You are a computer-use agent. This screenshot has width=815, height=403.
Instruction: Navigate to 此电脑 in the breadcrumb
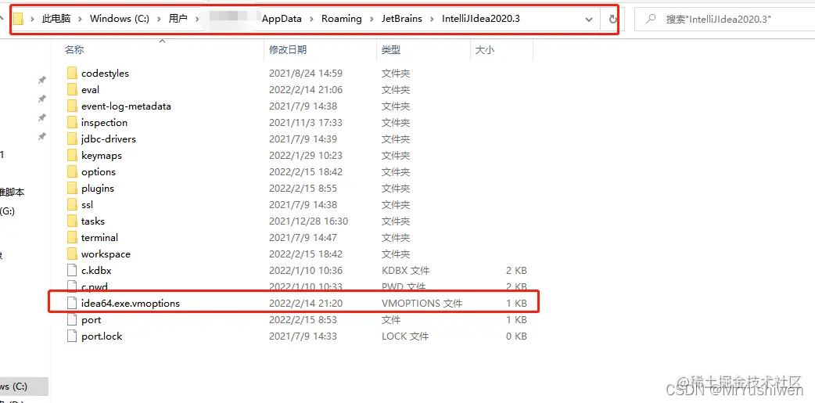[x=56, y=19]
